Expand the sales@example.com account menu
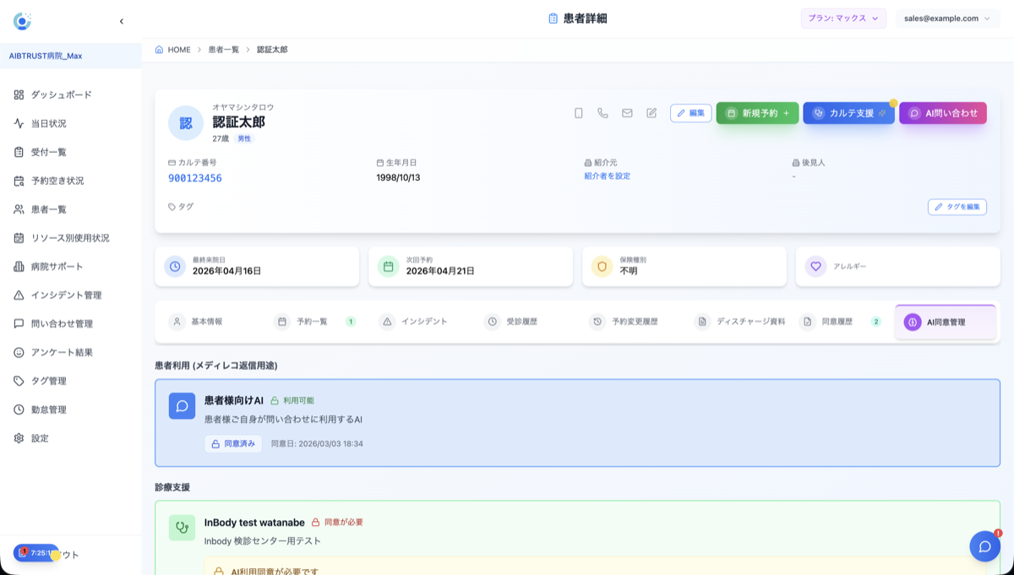This screenshot has height=575, width=1014. click(946, 19)
